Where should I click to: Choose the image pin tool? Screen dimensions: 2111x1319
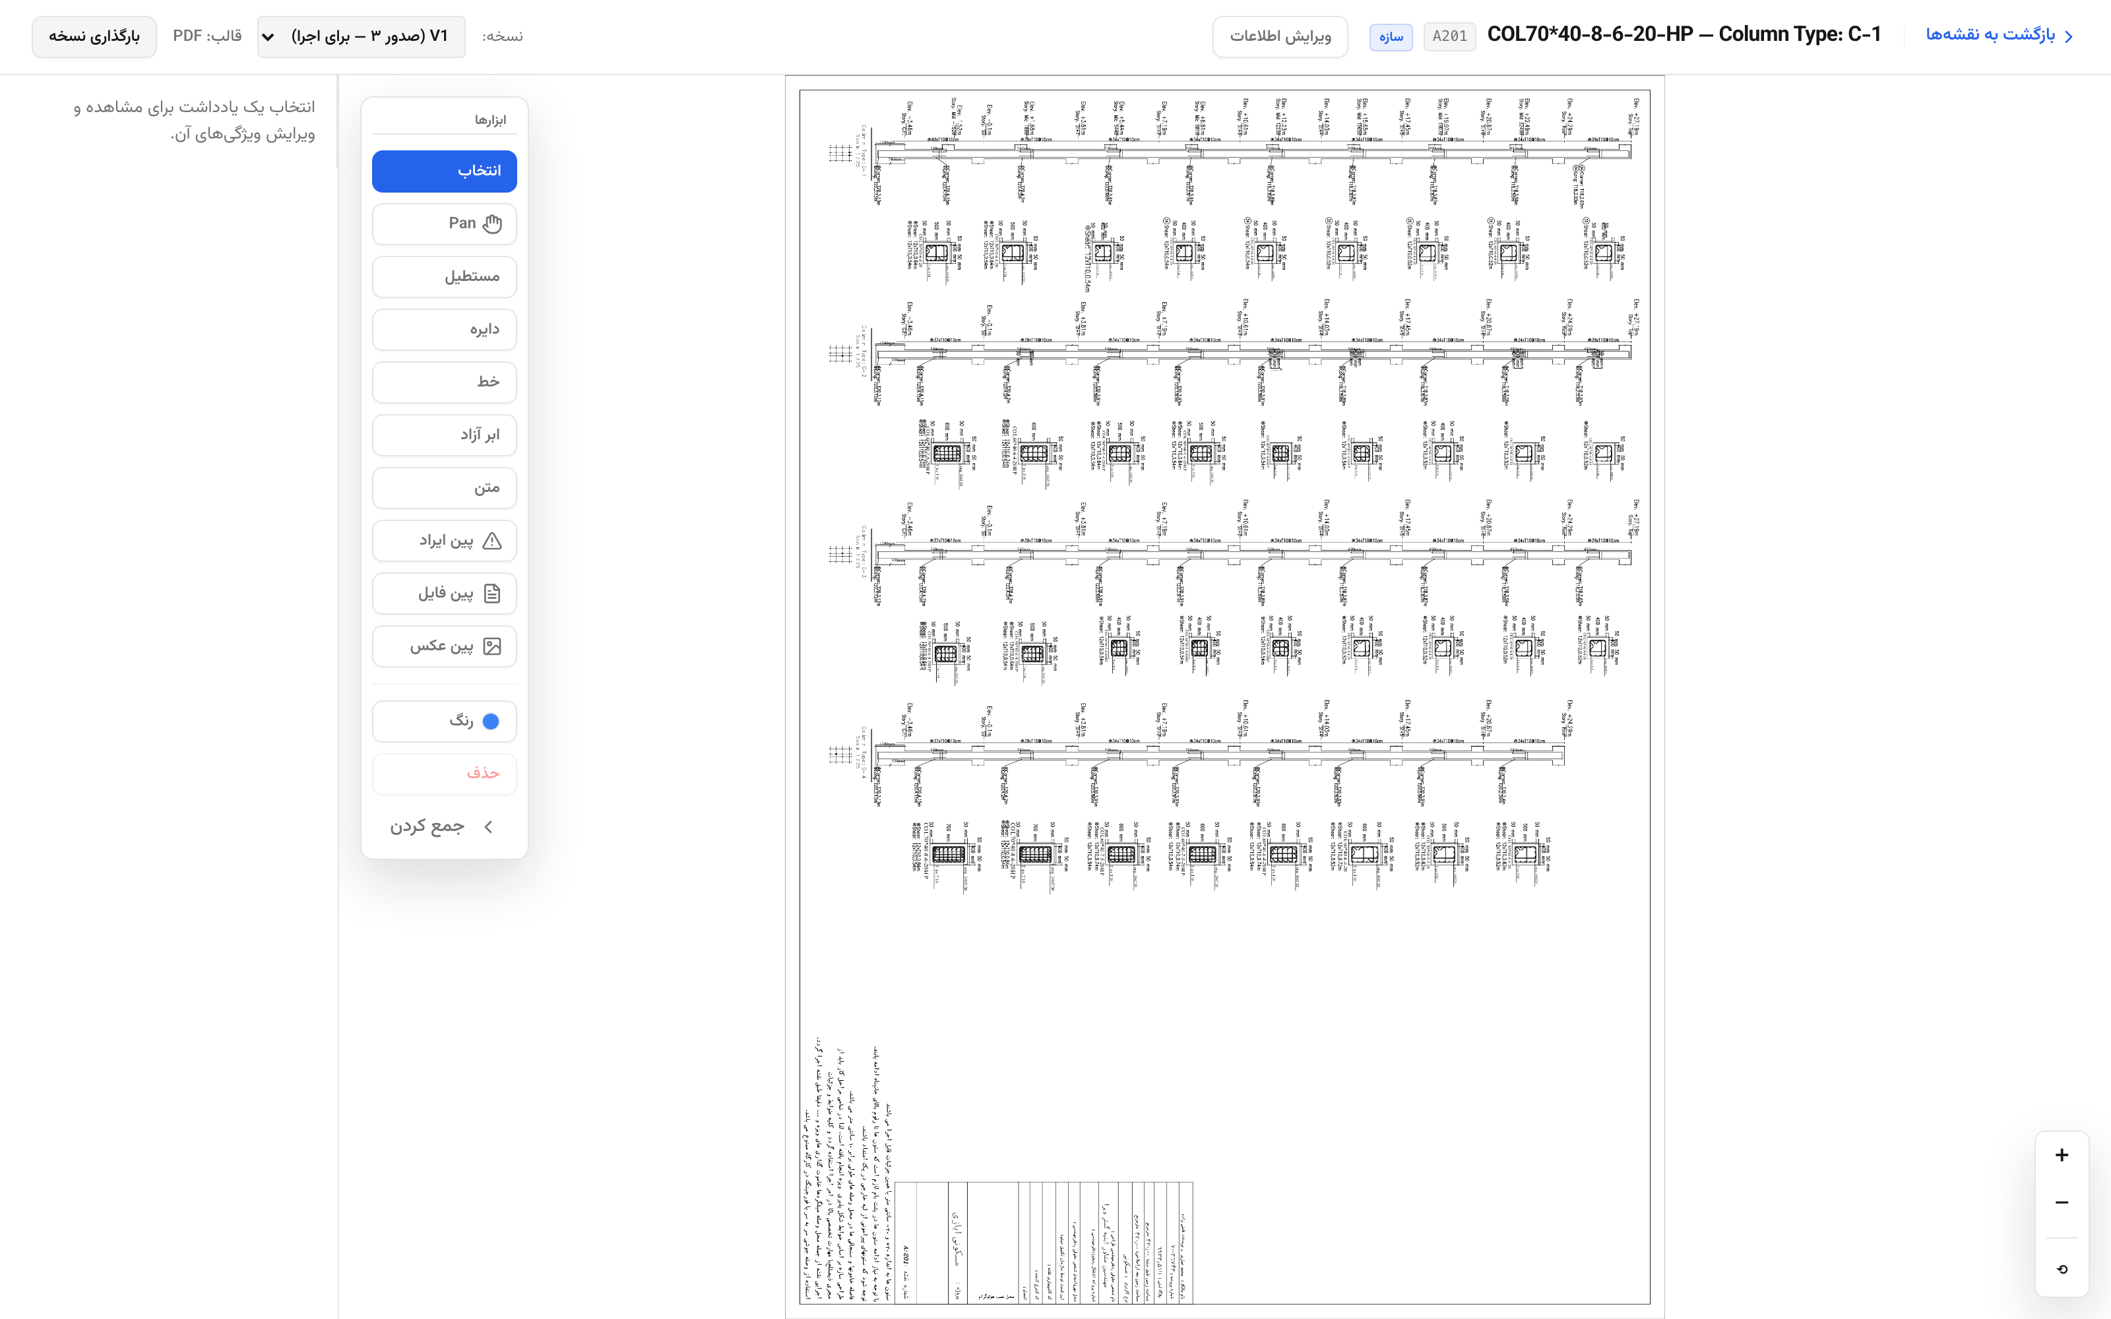444,646
